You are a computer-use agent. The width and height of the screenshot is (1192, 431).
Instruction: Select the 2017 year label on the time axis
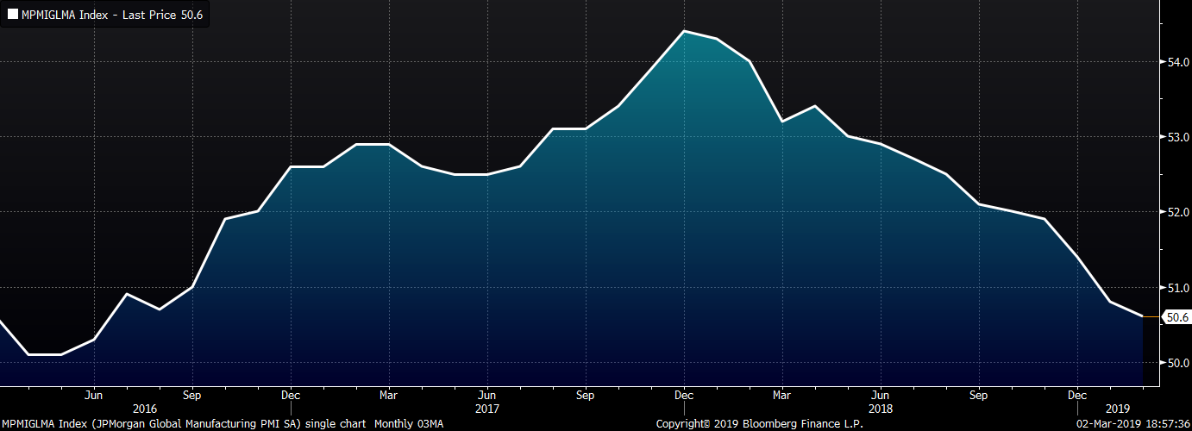pos(488,408)
